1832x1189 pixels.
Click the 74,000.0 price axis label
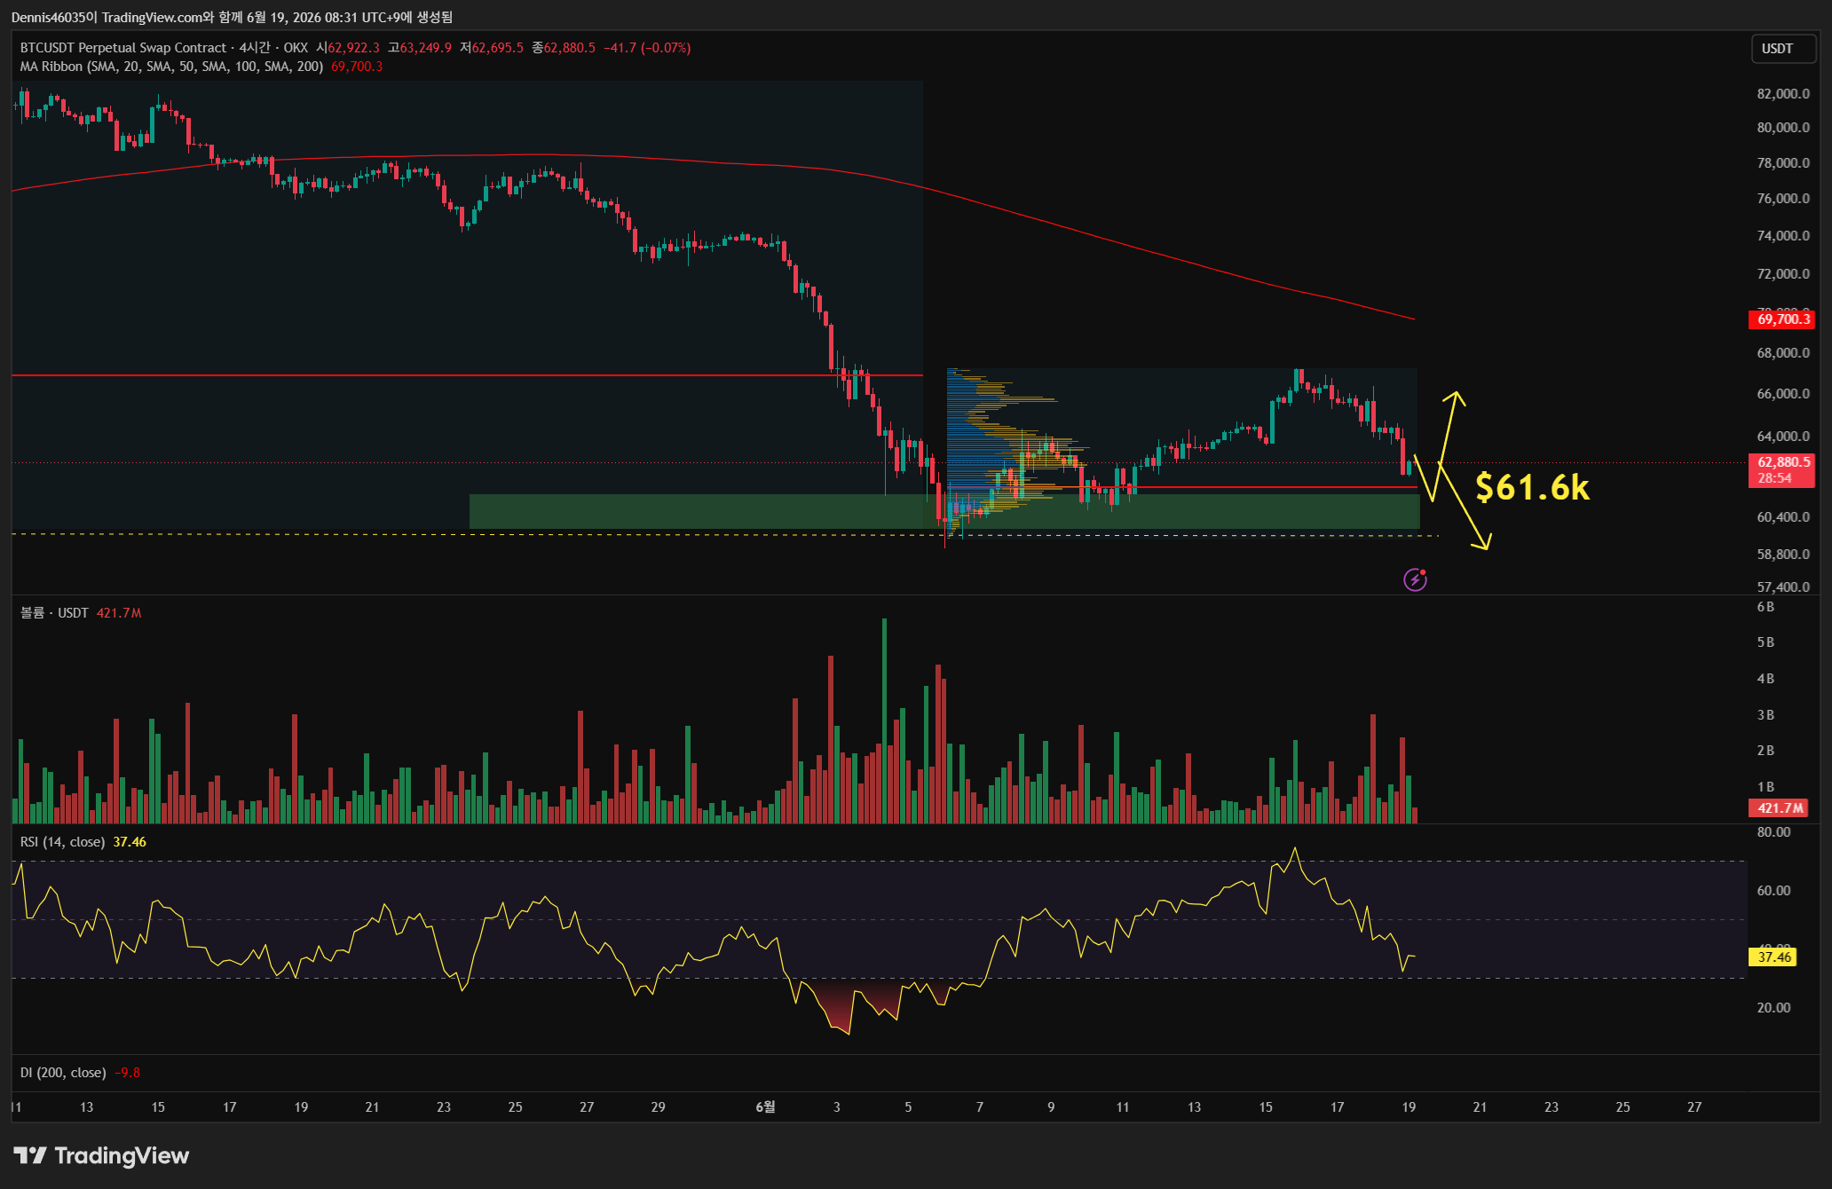pos(1783,236)
